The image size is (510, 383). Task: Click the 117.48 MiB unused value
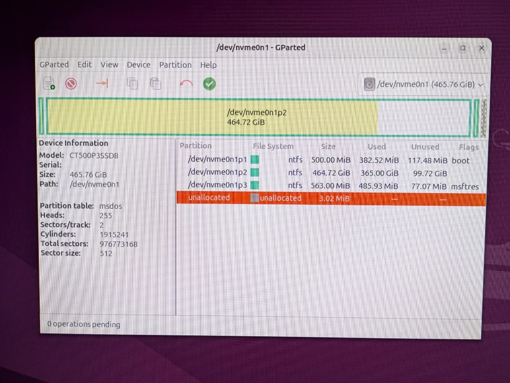click(x=428, y=161)
